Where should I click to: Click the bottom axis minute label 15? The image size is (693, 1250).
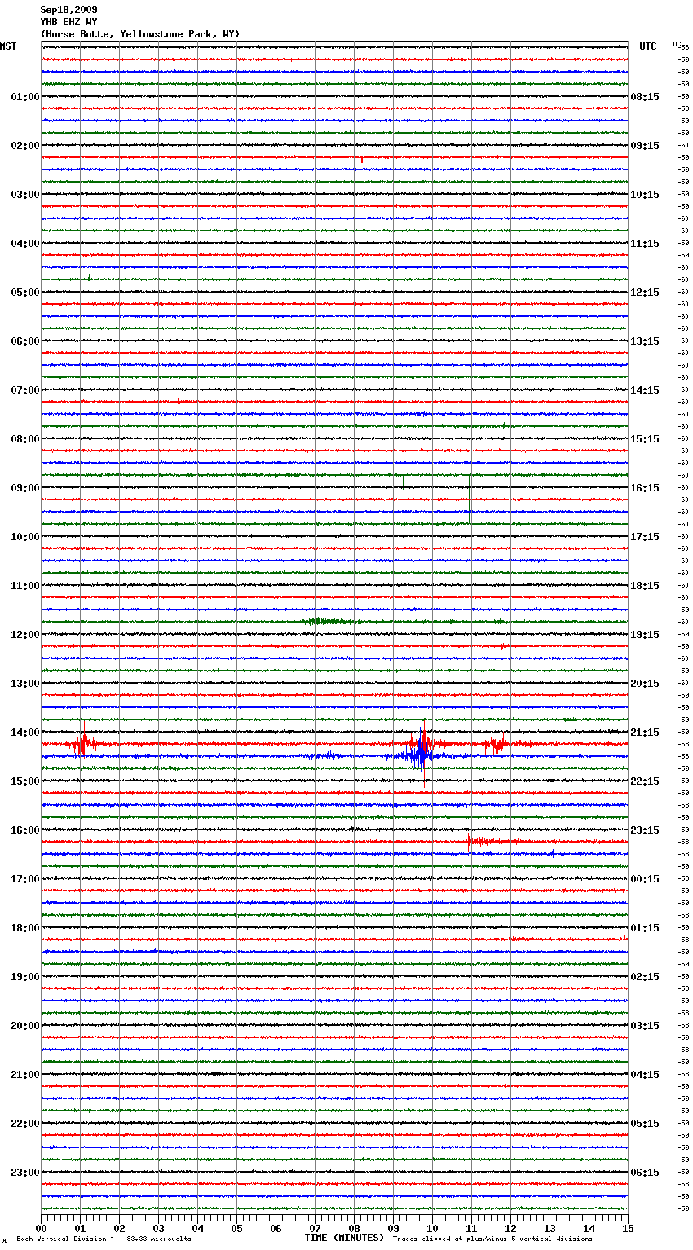628,1228
